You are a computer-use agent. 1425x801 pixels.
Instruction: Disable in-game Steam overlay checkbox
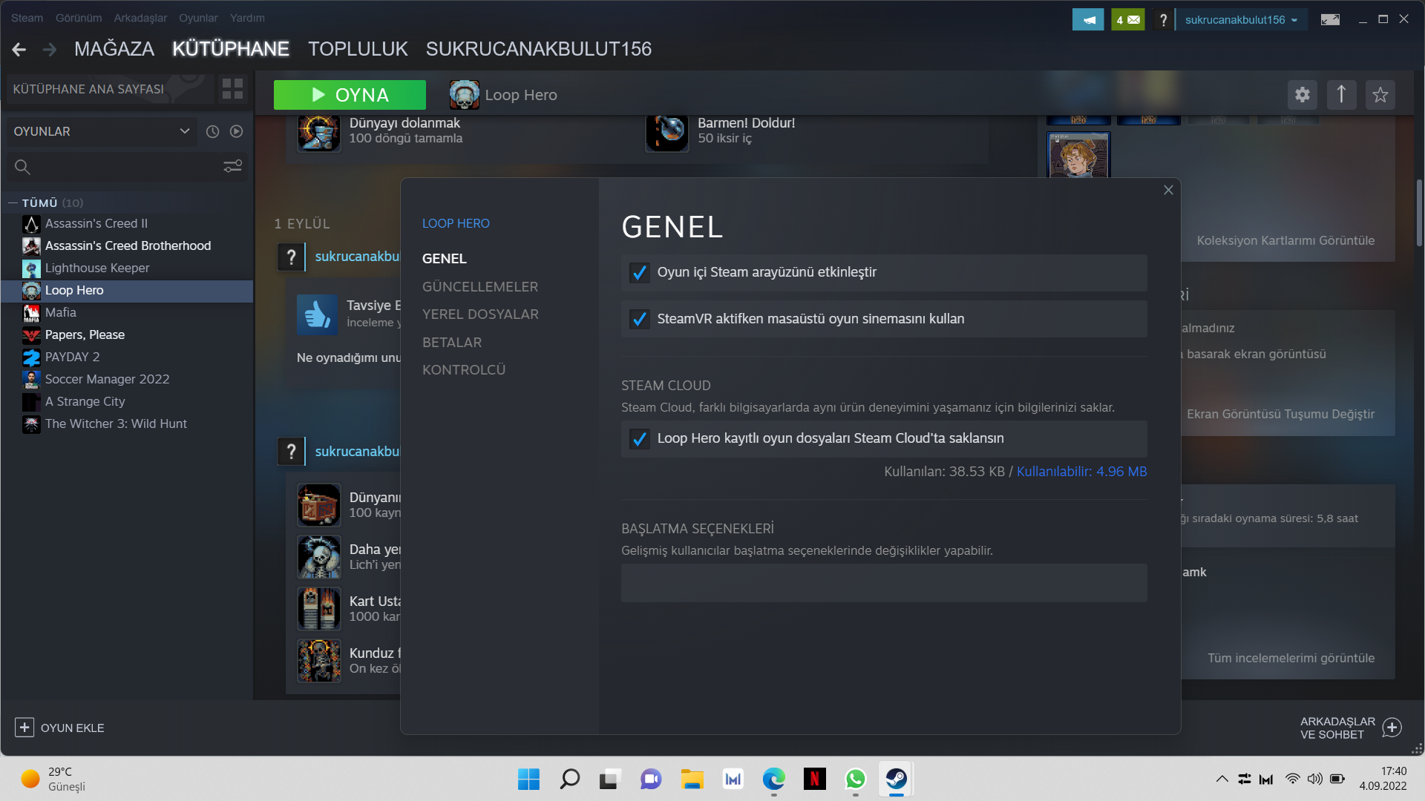click(x=639, y=273)
